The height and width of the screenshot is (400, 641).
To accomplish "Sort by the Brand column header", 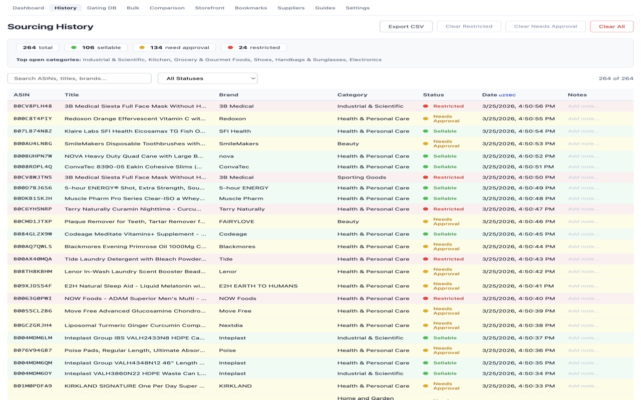I will (229, 94).
